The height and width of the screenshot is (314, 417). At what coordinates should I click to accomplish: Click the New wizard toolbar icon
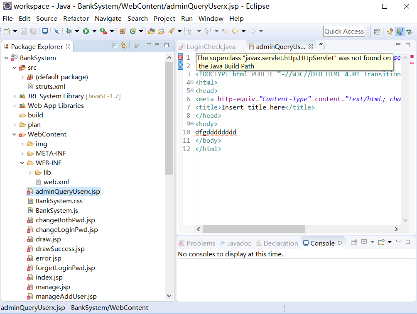pos(7,32)
